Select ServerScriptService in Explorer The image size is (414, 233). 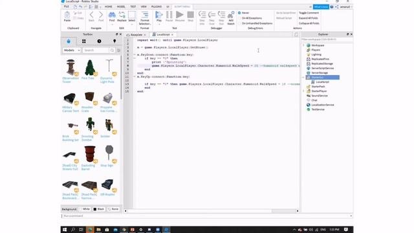[x=322, y=68]
